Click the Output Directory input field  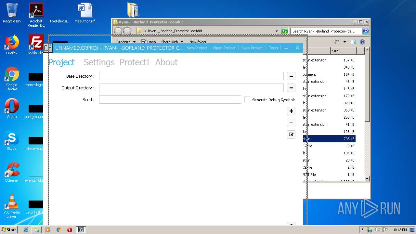[x=191, y=88]
